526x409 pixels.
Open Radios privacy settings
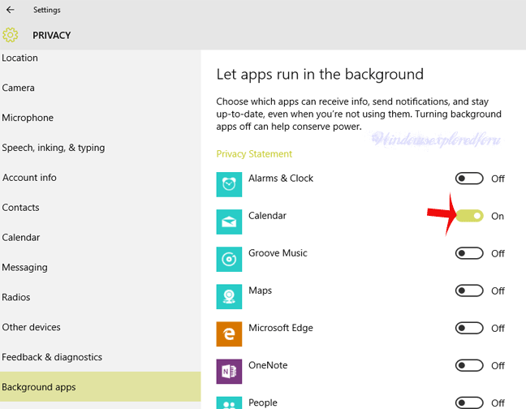101,297
